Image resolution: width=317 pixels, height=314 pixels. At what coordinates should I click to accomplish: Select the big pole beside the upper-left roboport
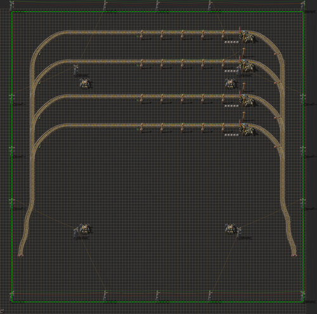pos(75,70)
